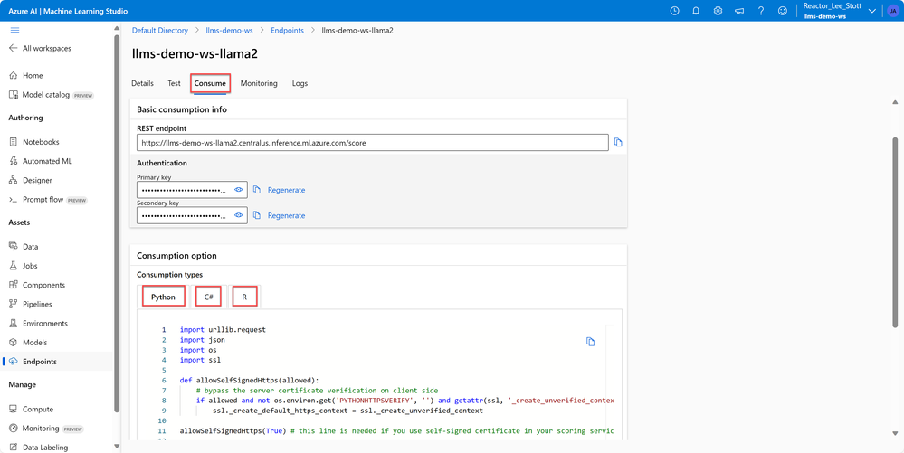Image resolution: width=904 pixels, height=453 pixels.
Task: Go to Default Directory breadcrumb
Action: pyautogui.click(x=160, y=30)
